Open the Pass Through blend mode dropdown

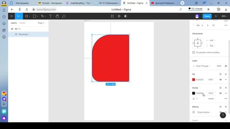(x=203, y=66)
